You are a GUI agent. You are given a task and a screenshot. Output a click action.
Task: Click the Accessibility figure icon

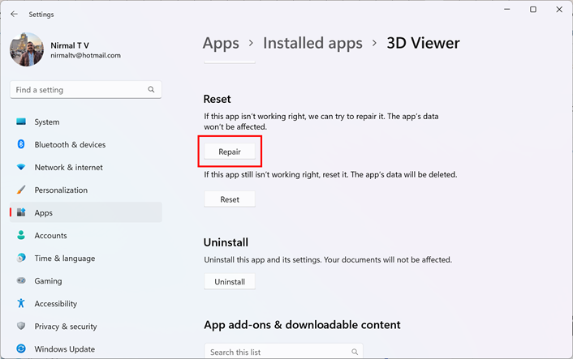[21, 303]
